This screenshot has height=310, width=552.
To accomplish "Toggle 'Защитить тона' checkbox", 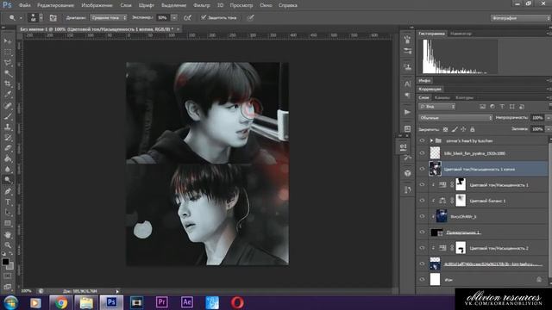I will point(204,17).
